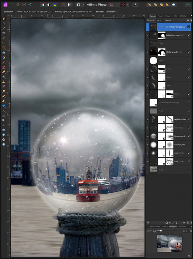Select the Heart shape tool
Viewport: 193px width, 259px height.
(x=4, y=106)
